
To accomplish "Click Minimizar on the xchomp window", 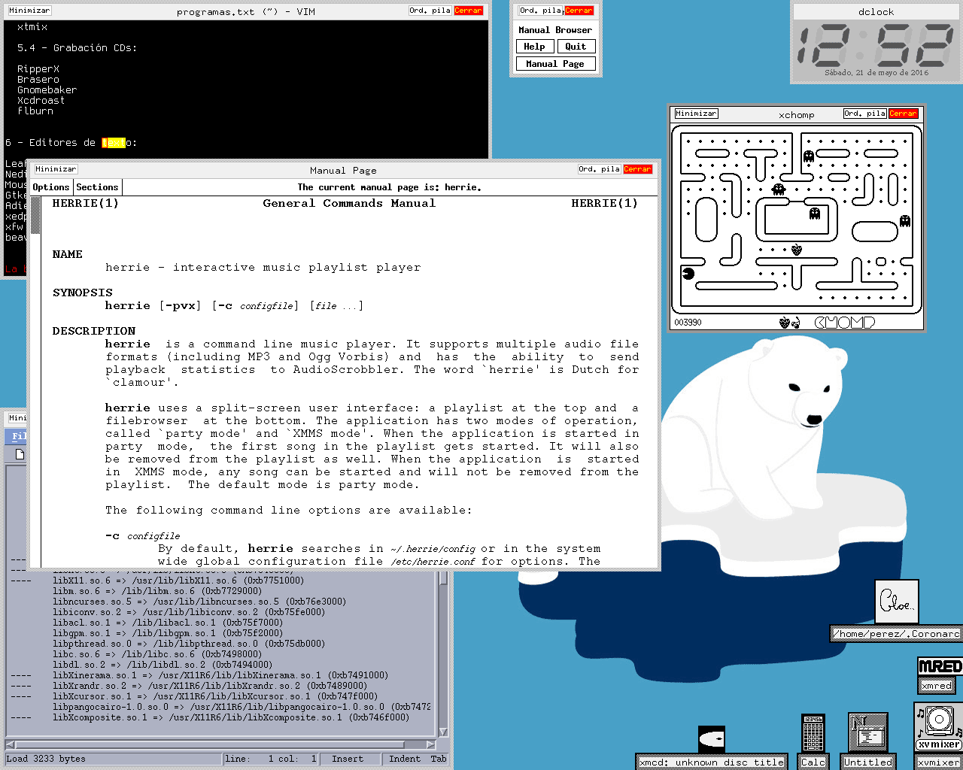I will [696, 114].
